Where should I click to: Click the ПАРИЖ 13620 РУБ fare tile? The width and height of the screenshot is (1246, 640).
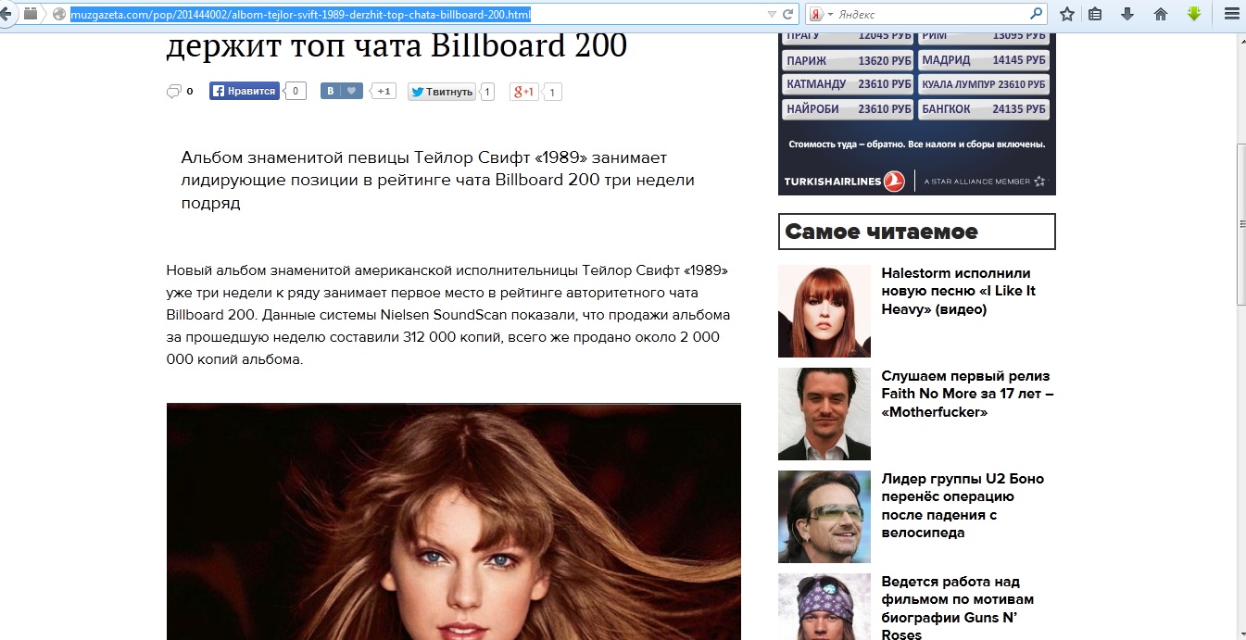[x=848, y=60]
